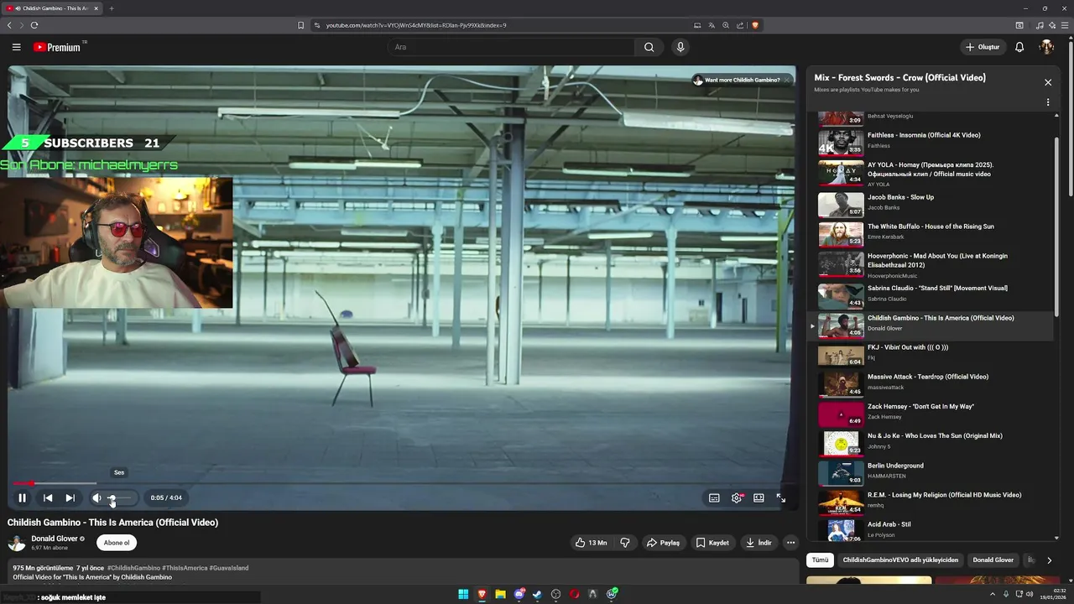Open the player settings gear
Image resolution: width=1074 pixels, height=604 pixels.
[x=736, y=497]
